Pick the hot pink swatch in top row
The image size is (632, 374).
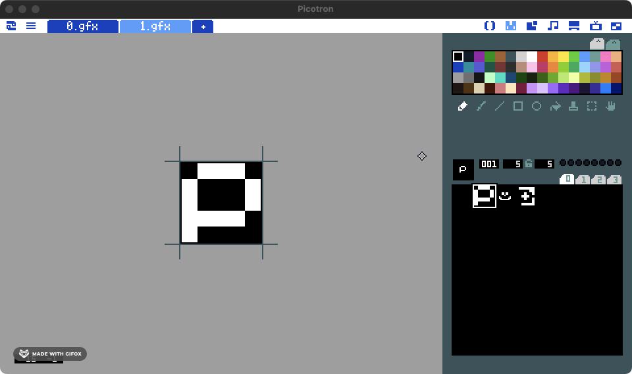click(x=606, y=57)
